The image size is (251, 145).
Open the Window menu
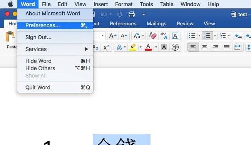click(191, 4)
